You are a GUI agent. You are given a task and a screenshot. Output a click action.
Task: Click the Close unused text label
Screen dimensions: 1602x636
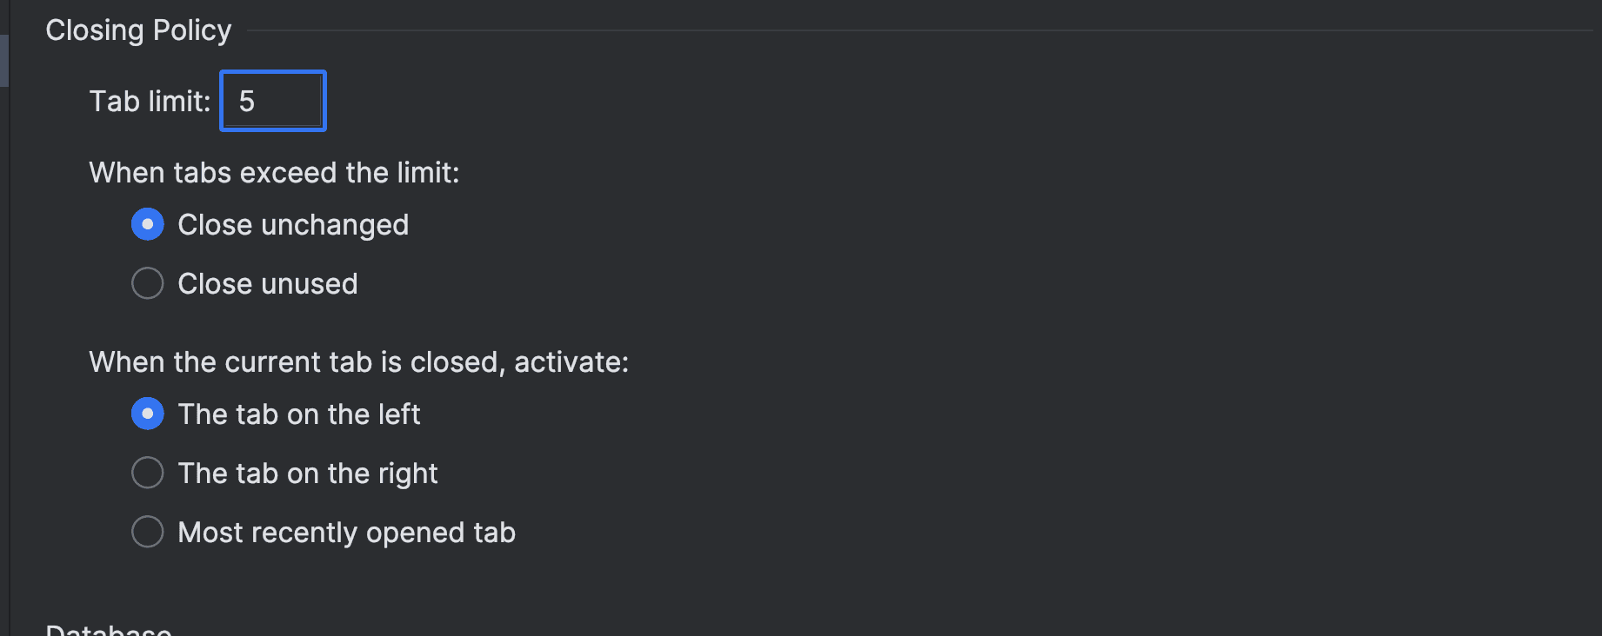(267, 284)
